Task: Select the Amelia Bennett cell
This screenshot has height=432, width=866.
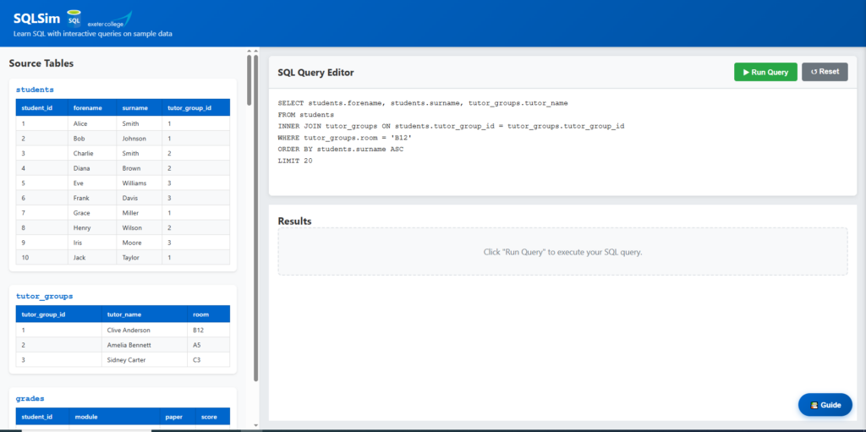Action: click(x=144, y=345)
